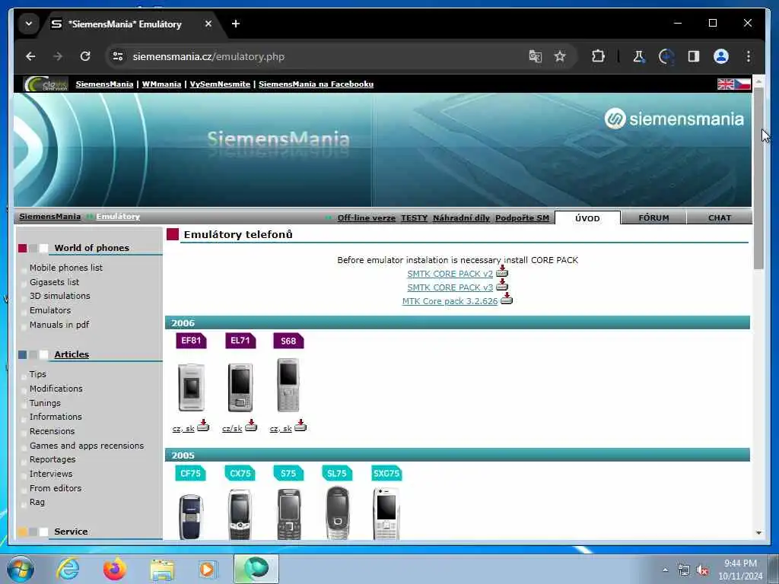Click the S68 phone thumbnail

tap(288, 386)
